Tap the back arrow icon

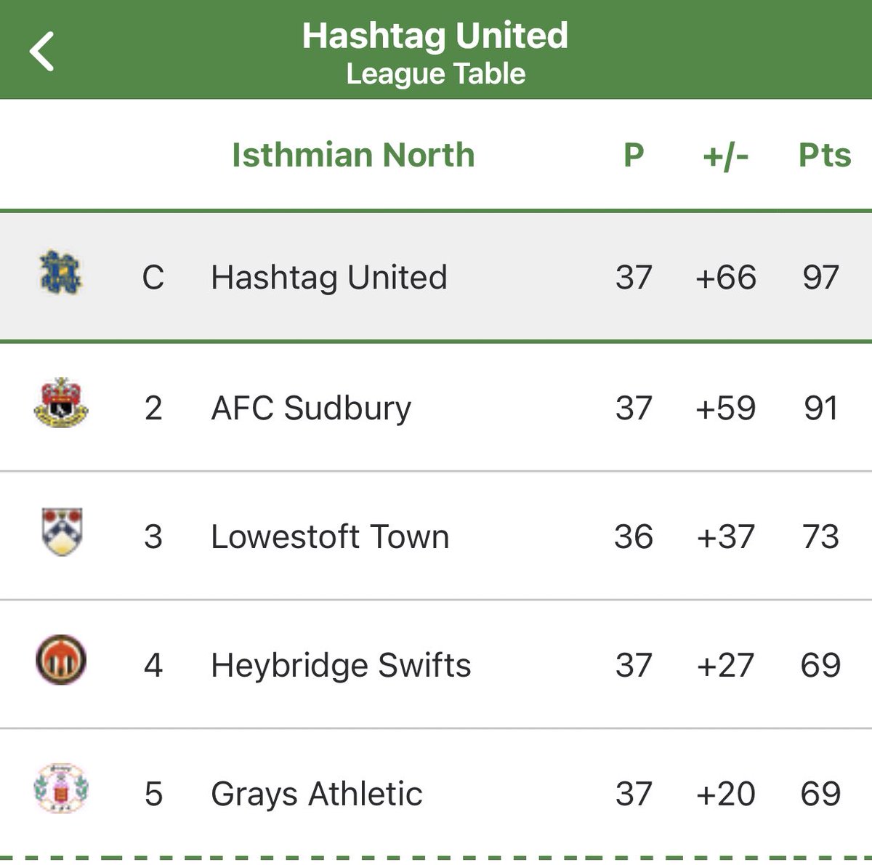42,51
